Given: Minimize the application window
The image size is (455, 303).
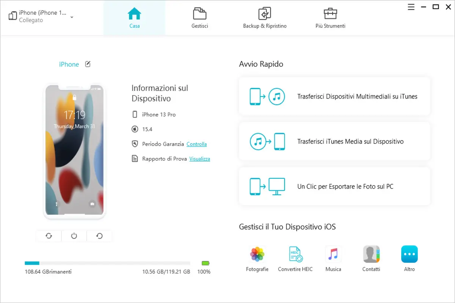Looking at the screenshot, I should pos(424,7).
